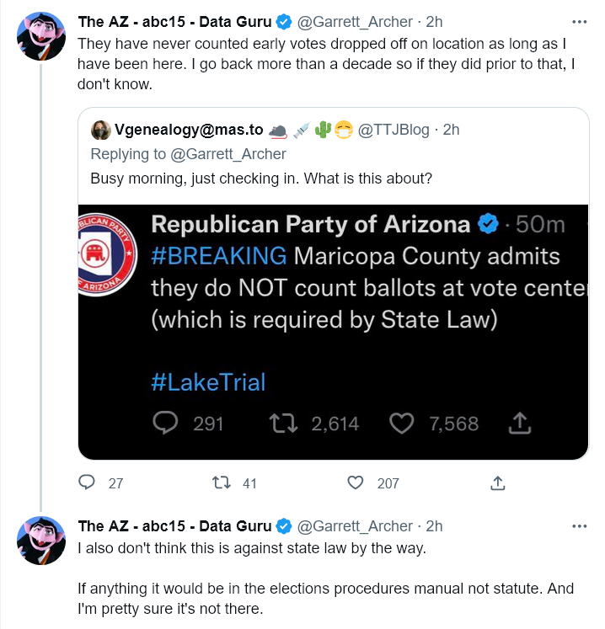Open more options on first tweet
Screen dimensions: 605x629
click(580, 22)
